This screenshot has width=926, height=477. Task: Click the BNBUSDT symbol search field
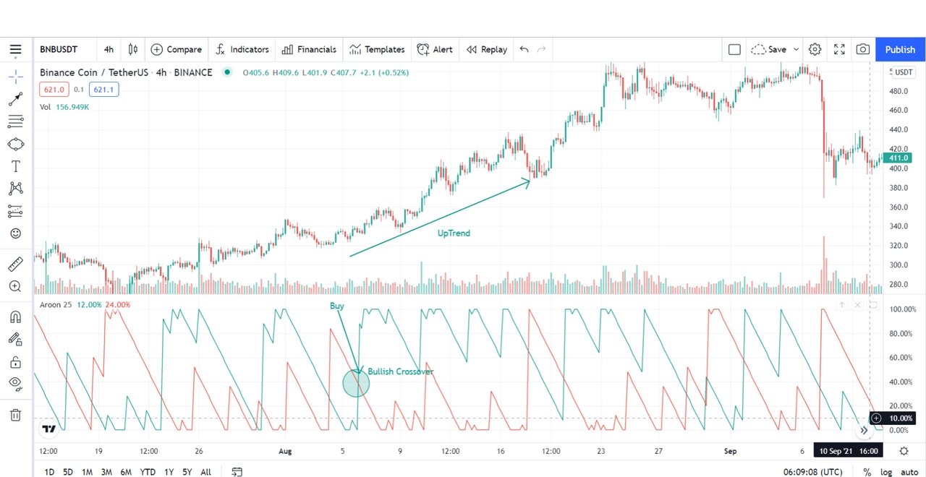[59, 50]
